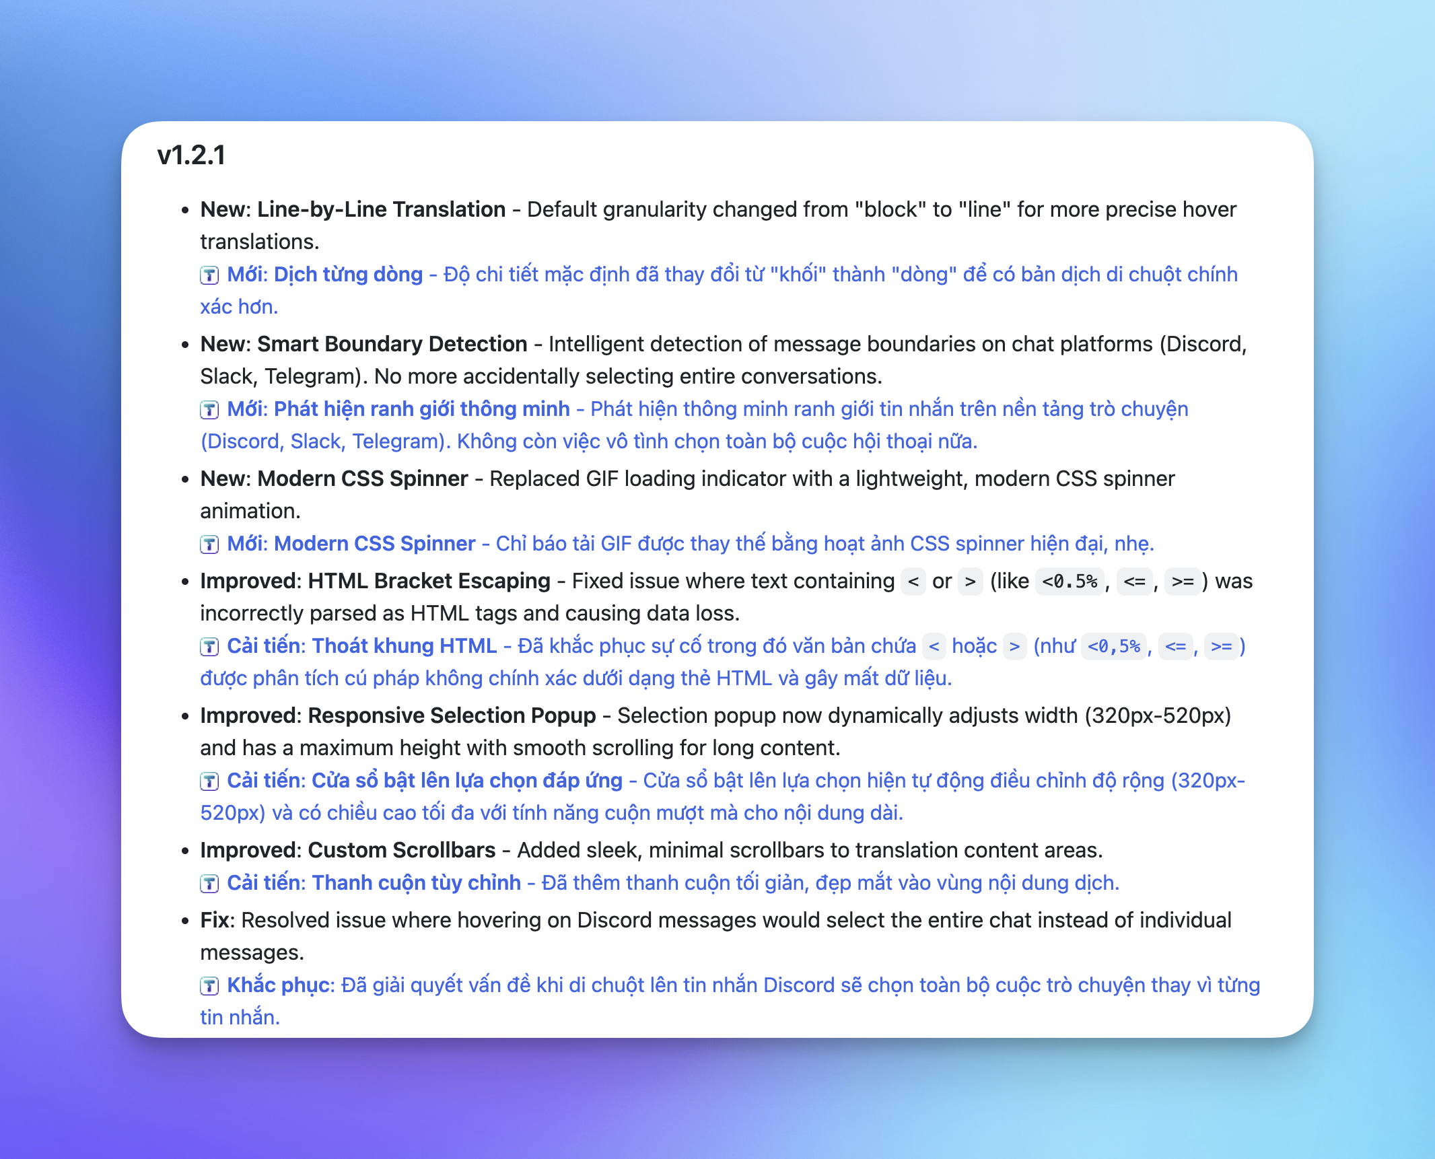The width and height of the screenshot is (1435, 1159).
Task: Click the translator icon beside "Cải tiến: Thanh cuộn tùy chỉnh"
Action: point(211,883)
